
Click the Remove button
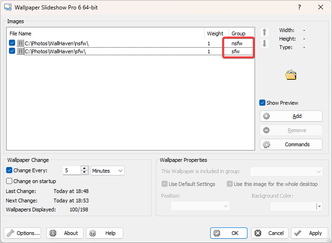[x=291, y=130]
